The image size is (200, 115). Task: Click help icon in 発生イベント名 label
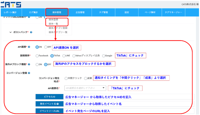pos(58,104)
